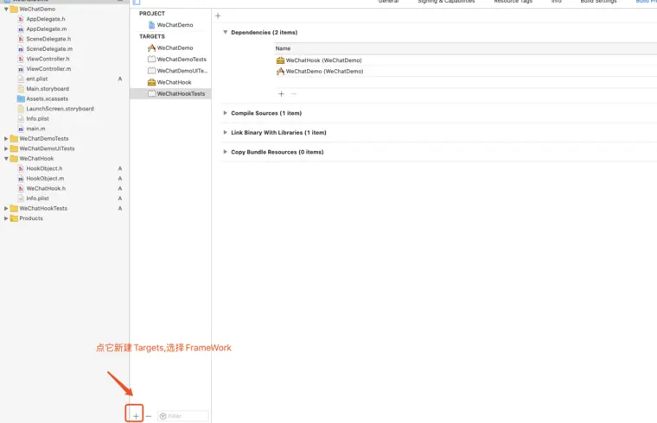657x423 pixels.
Task: Click the remove target minus button
Action: pyautogui.click(x=149, y=416)
